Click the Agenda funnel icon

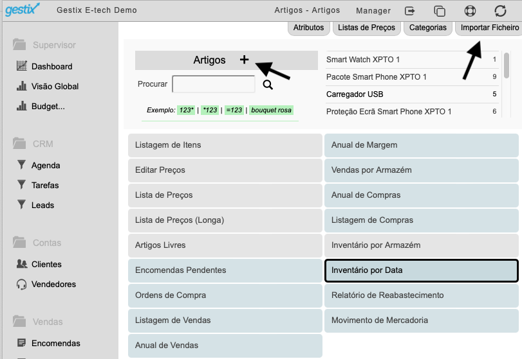click(22, 164)
